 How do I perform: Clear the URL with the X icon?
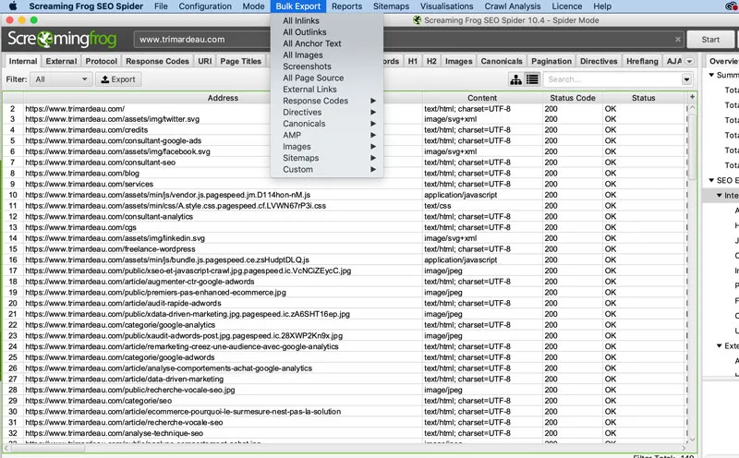tap(678, 40)
